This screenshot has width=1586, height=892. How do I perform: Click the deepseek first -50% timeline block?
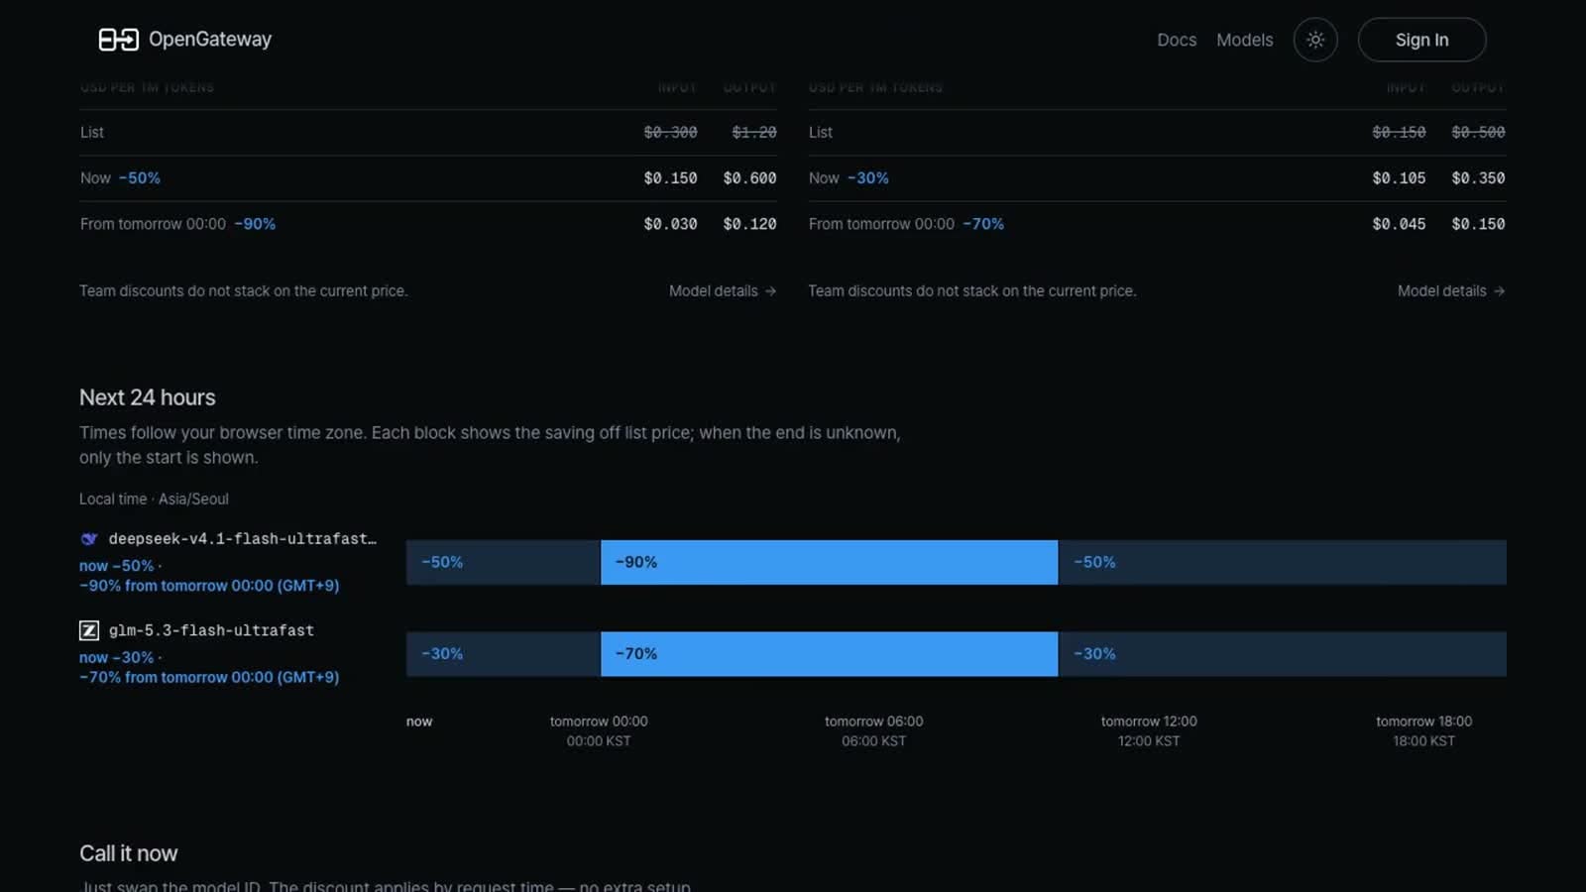504,562
